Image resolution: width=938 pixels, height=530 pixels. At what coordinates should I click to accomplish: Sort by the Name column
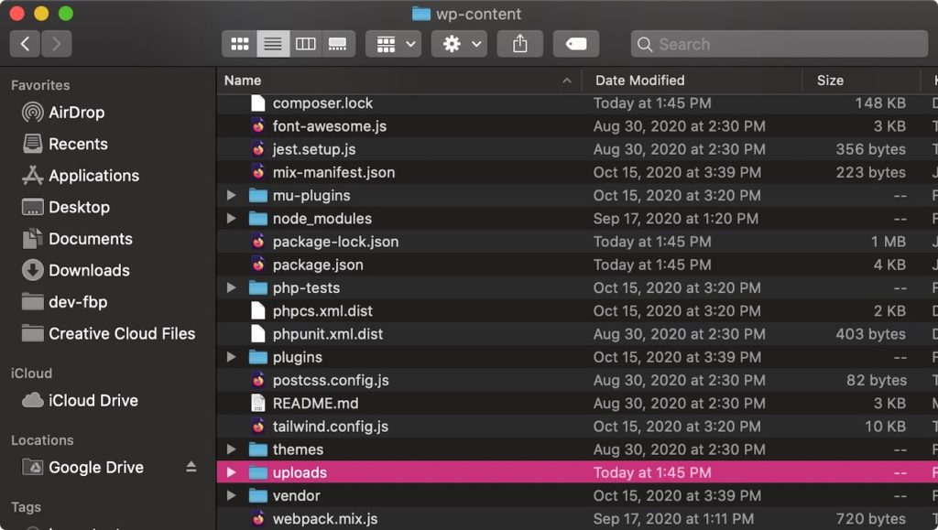coord(398,81)
